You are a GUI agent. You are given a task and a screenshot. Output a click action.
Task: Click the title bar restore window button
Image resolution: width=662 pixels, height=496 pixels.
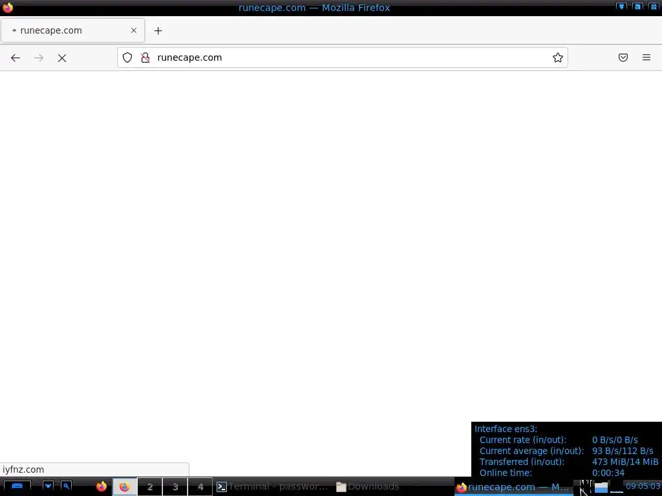[637, 6]
